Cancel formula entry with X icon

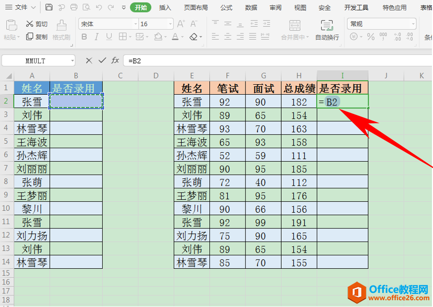click(x=89, y=61)
